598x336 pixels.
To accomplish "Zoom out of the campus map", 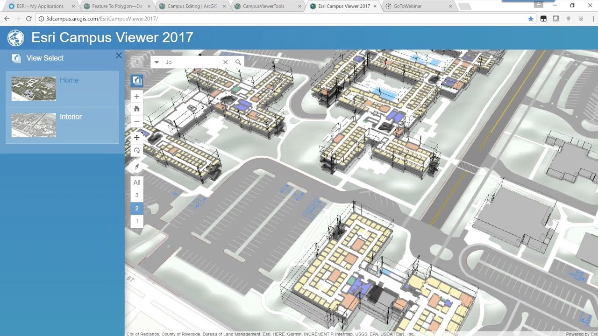I will [136, 121].
